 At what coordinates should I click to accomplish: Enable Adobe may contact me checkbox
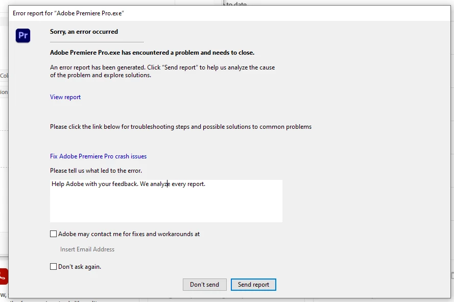[53, 234]
